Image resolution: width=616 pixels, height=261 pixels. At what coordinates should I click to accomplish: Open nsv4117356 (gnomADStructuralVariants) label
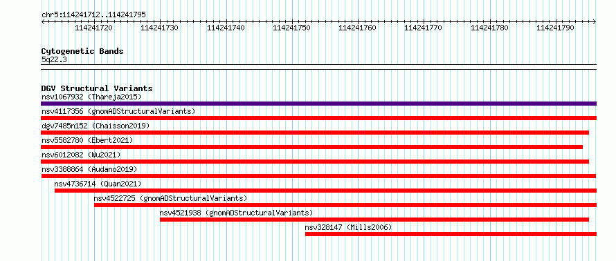tap(118, 111)
